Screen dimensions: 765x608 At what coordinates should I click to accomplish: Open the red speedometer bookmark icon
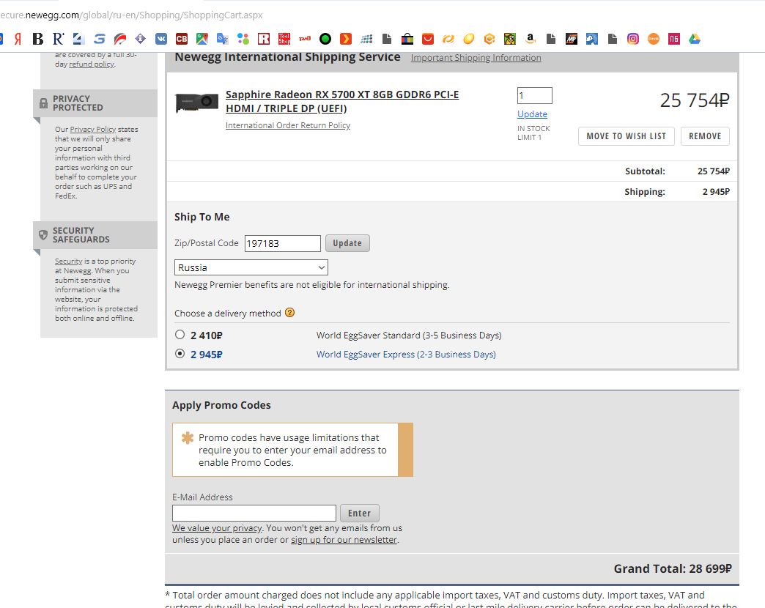pyautogui.click(x=120, y=39)
